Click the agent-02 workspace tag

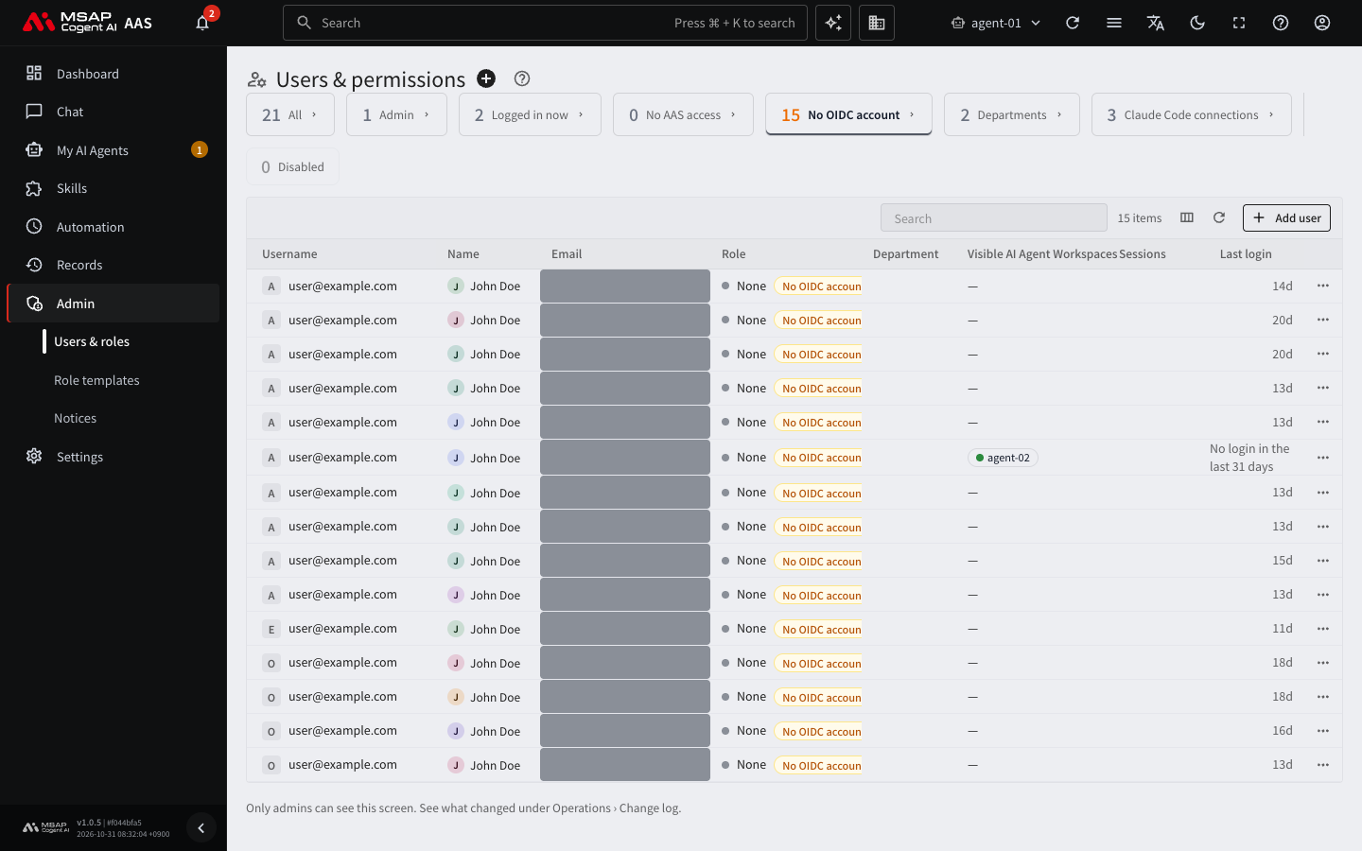click(x=1003, y=458)
